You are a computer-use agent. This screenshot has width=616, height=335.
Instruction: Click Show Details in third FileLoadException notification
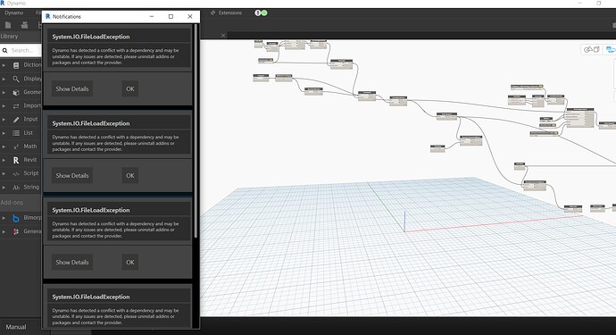pyautogui.click(x=72, y=263)
